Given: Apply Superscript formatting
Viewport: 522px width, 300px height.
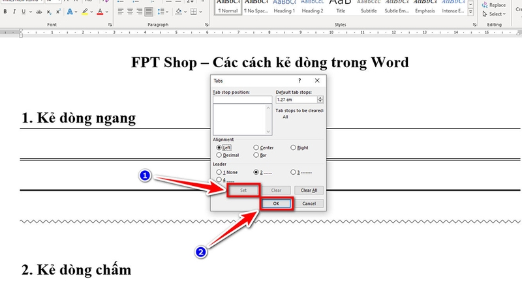Looking at the screenshot, I should [58, 12].
